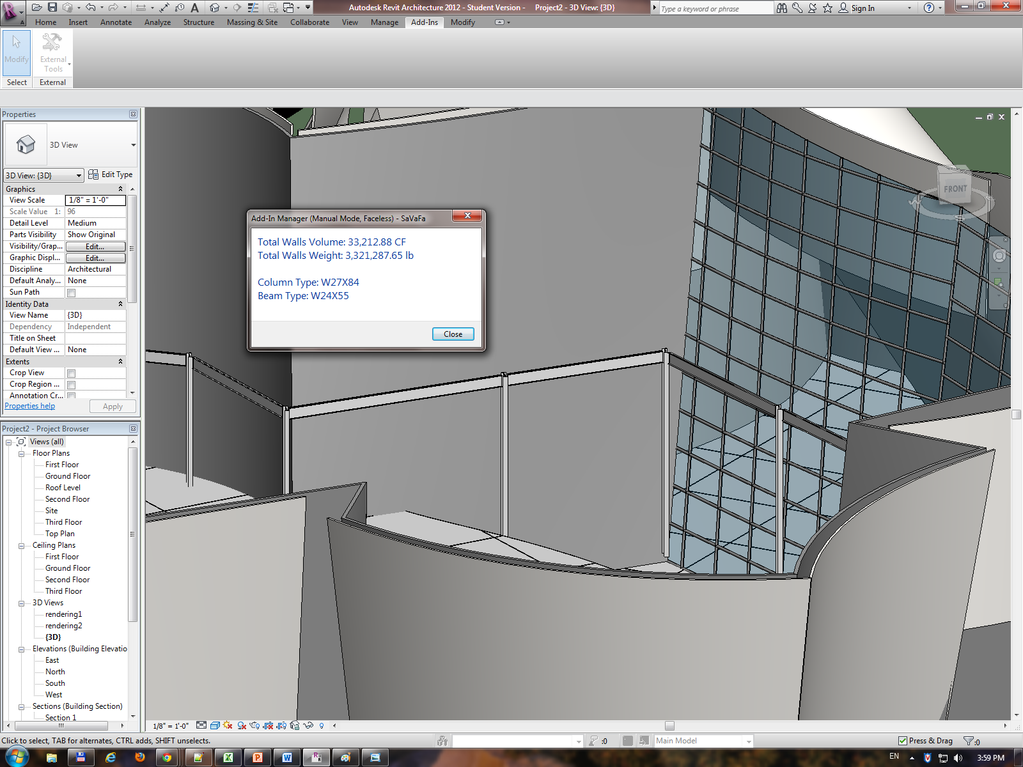
Task: Toggle the Crop View checkbox
Action: pyautogui.click(x=72, y=373)
